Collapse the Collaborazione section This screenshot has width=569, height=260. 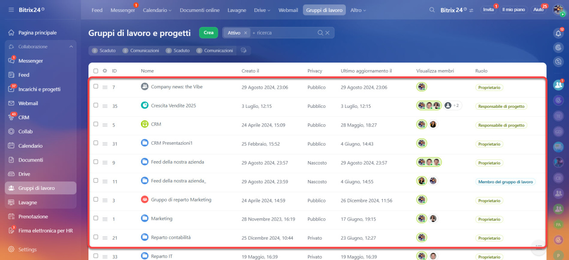[71, 47]
